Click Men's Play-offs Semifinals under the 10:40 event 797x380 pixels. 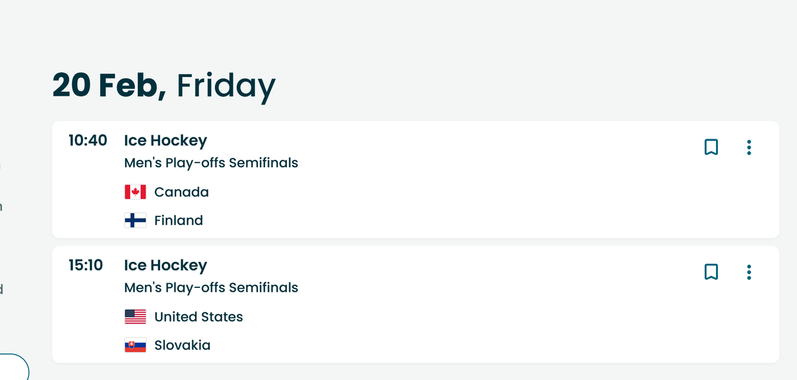coord(211,163)
